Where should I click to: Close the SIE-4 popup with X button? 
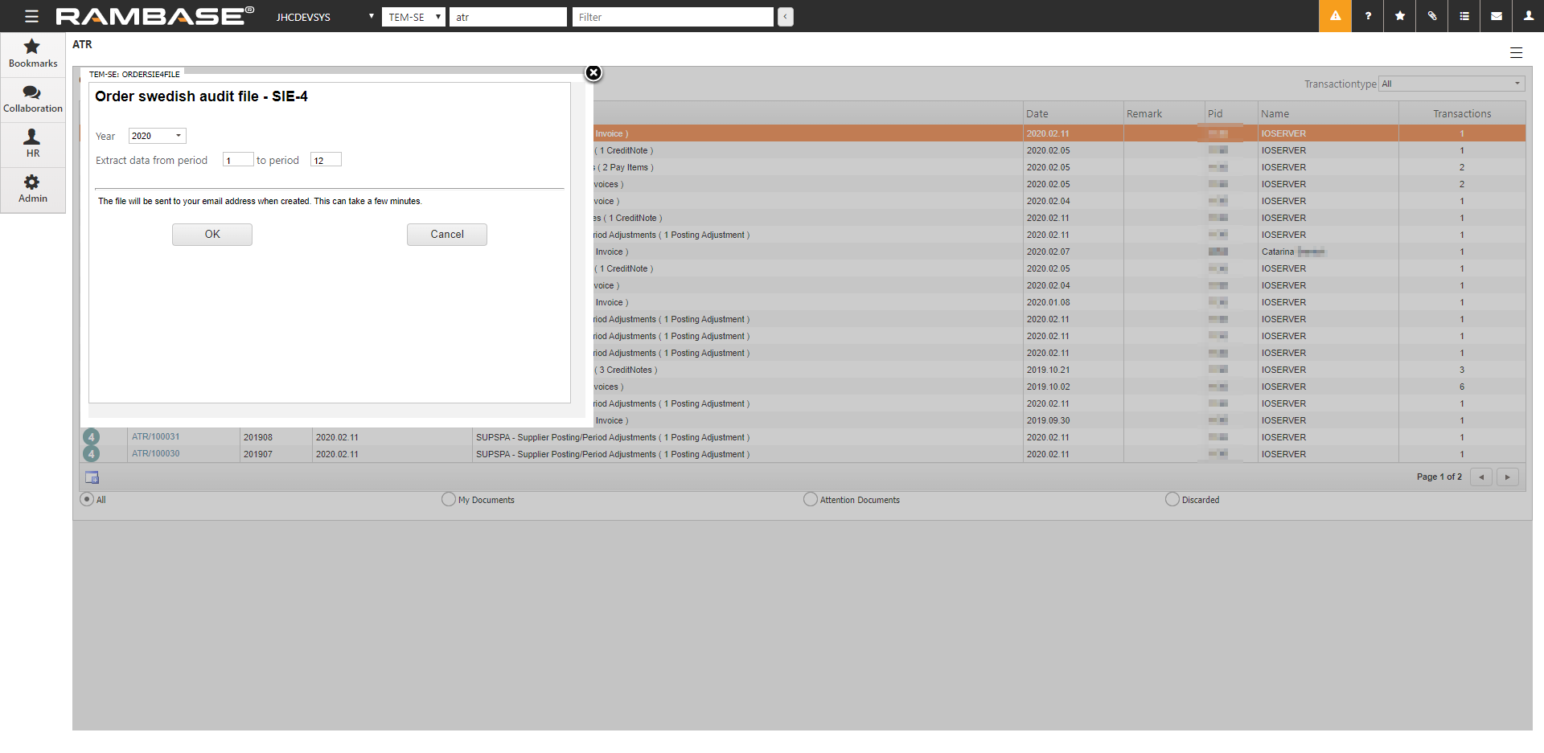coord(593,73)
